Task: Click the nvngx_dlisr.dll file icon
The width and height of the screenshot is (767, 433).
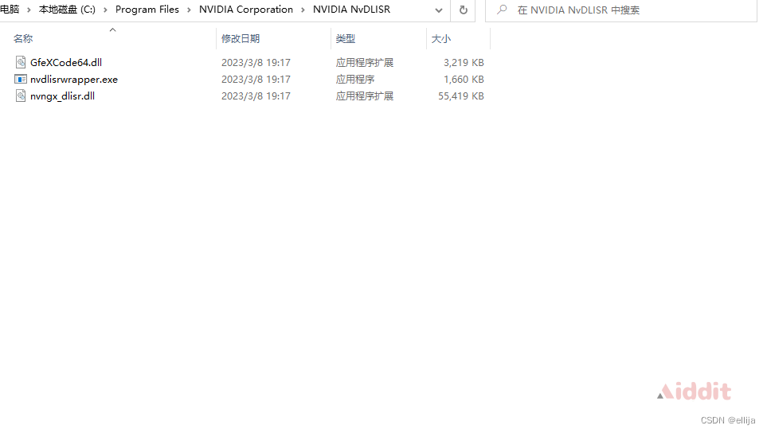Action: (x=21, y=96)
